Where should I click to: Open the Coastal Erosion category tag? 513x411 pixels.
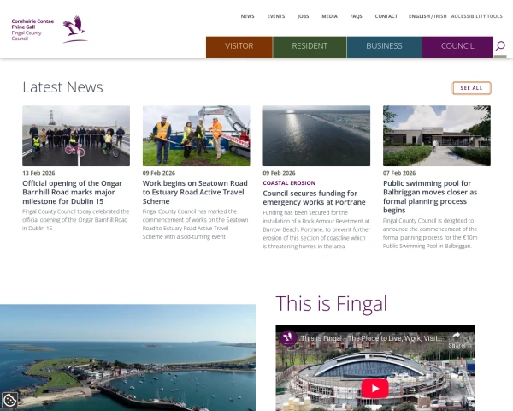click(289, 183)
